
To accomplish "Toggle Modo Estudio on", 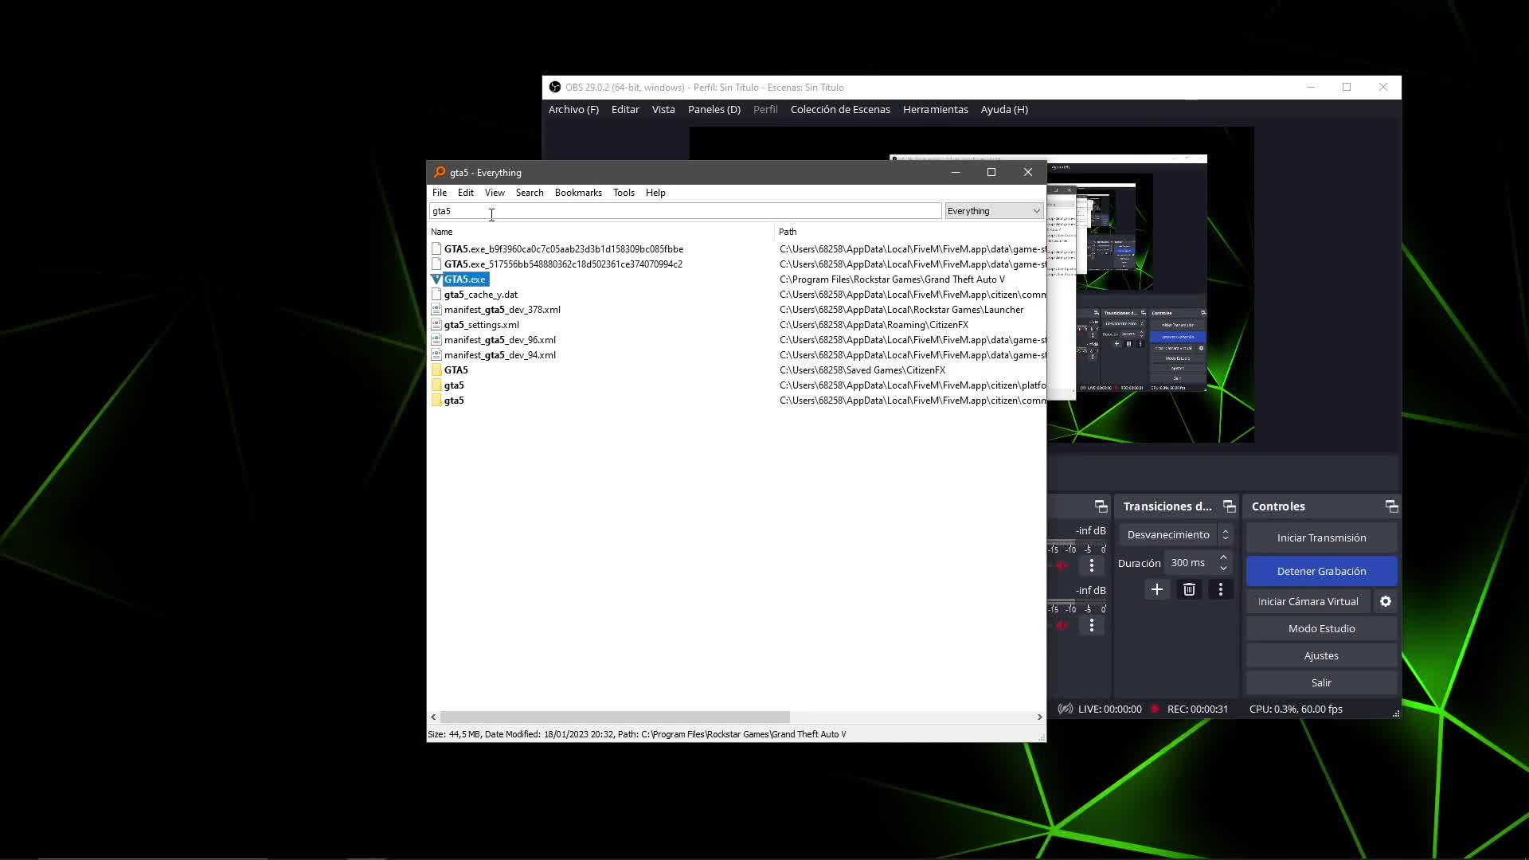I will (1321, 628).
